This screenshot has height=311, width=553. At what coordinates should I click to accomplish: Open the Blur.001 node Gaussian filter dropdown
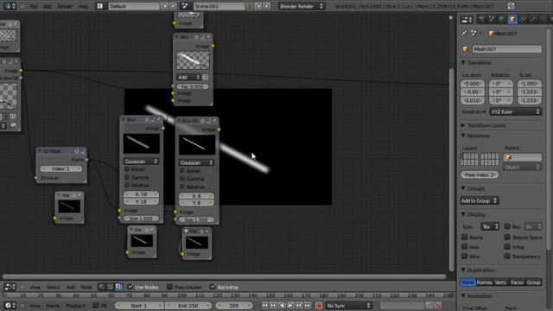pyautogui.click(x=197, y=163)
